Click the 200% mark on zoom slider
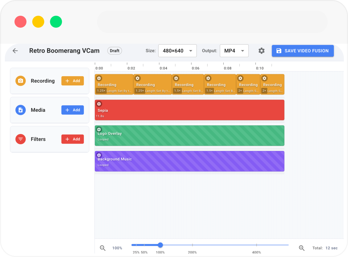This screenshot has width=348, height=257. coord(192,245)
